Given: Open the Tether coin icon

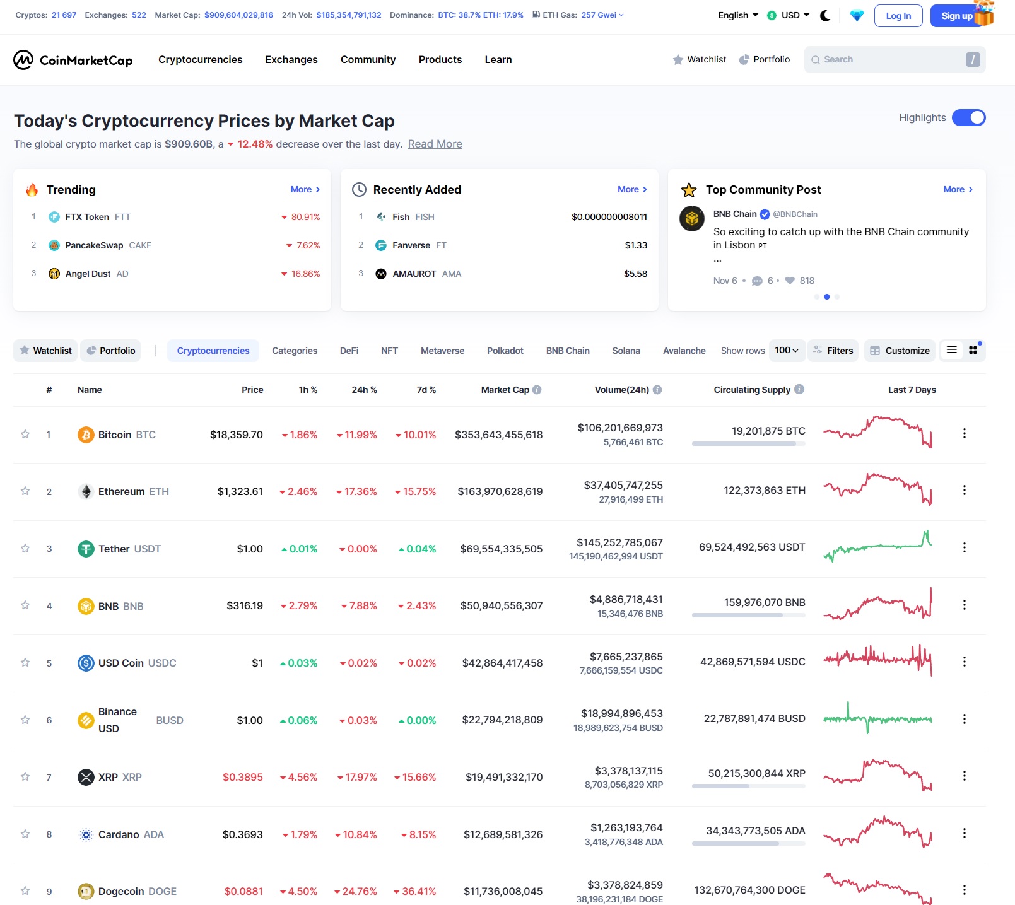Looking at the screenshot, I should [86, 549].
